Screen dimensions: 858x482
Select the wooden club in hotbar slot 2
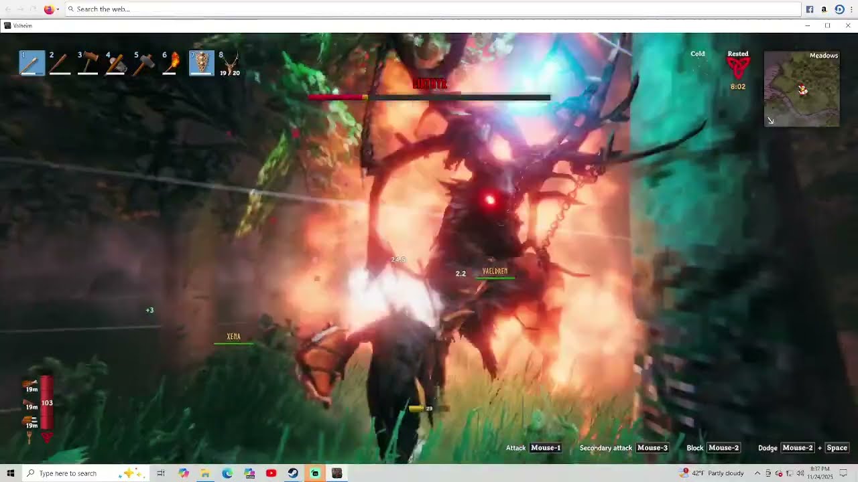tap(60, 63)
